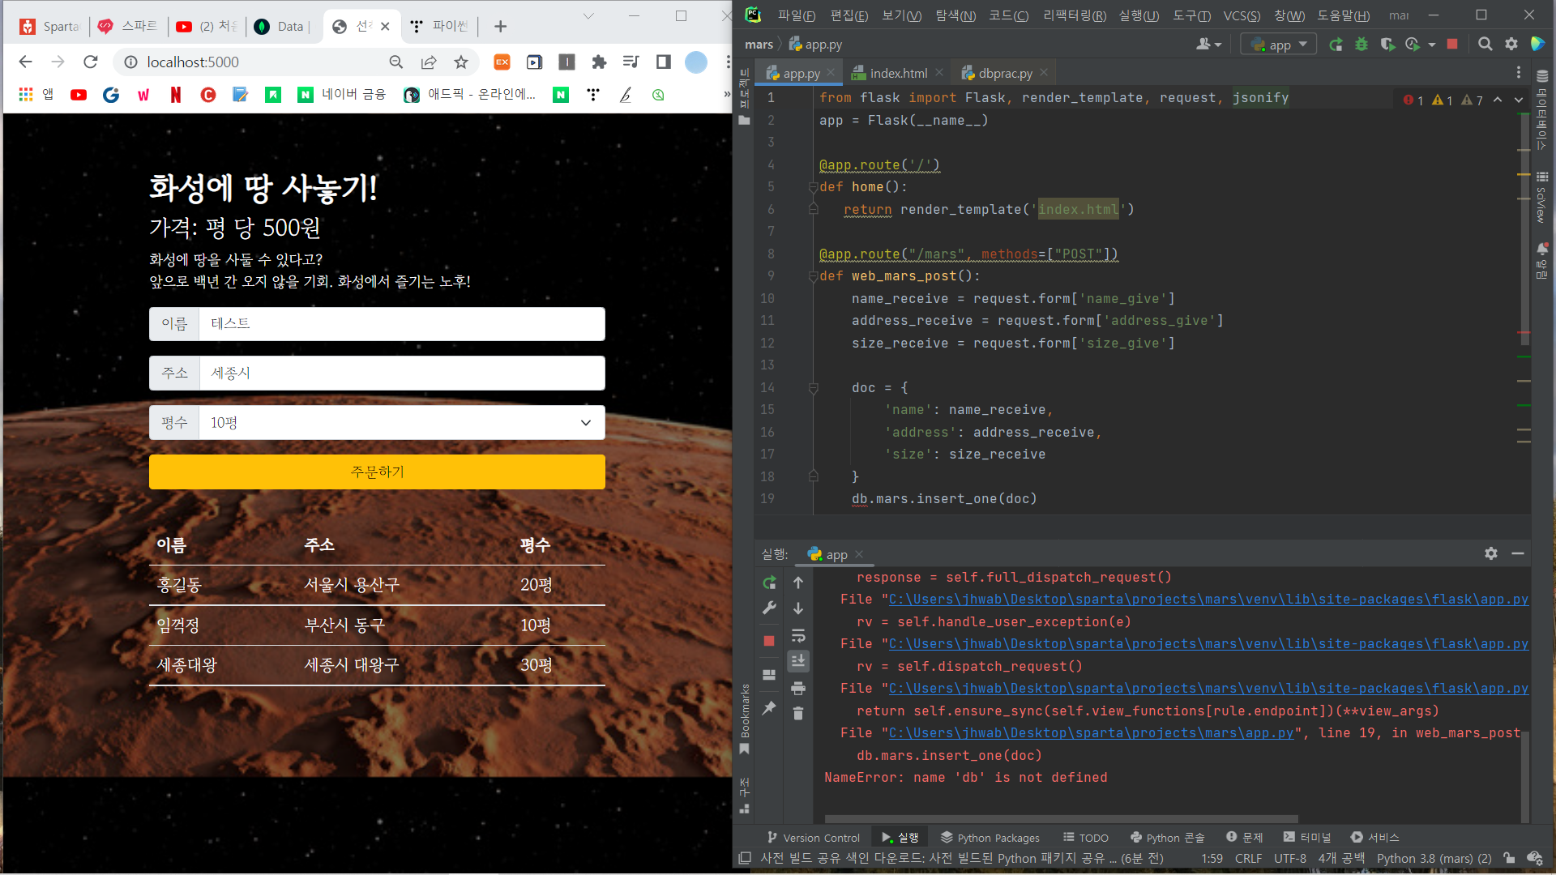Open the app run configuration dropdown

(x=1279, y=45)
